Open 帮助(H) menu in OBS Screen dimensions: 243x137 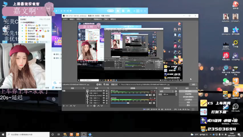tap(113, 19)
